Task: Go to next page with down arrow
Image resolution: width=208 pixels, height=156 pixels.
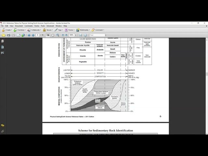Action: click(33, 35)
